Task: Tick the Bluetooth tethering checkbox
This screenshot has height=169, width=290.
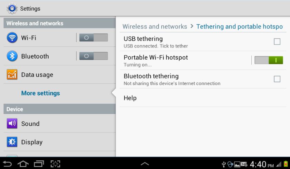Action: click(277, 79)
